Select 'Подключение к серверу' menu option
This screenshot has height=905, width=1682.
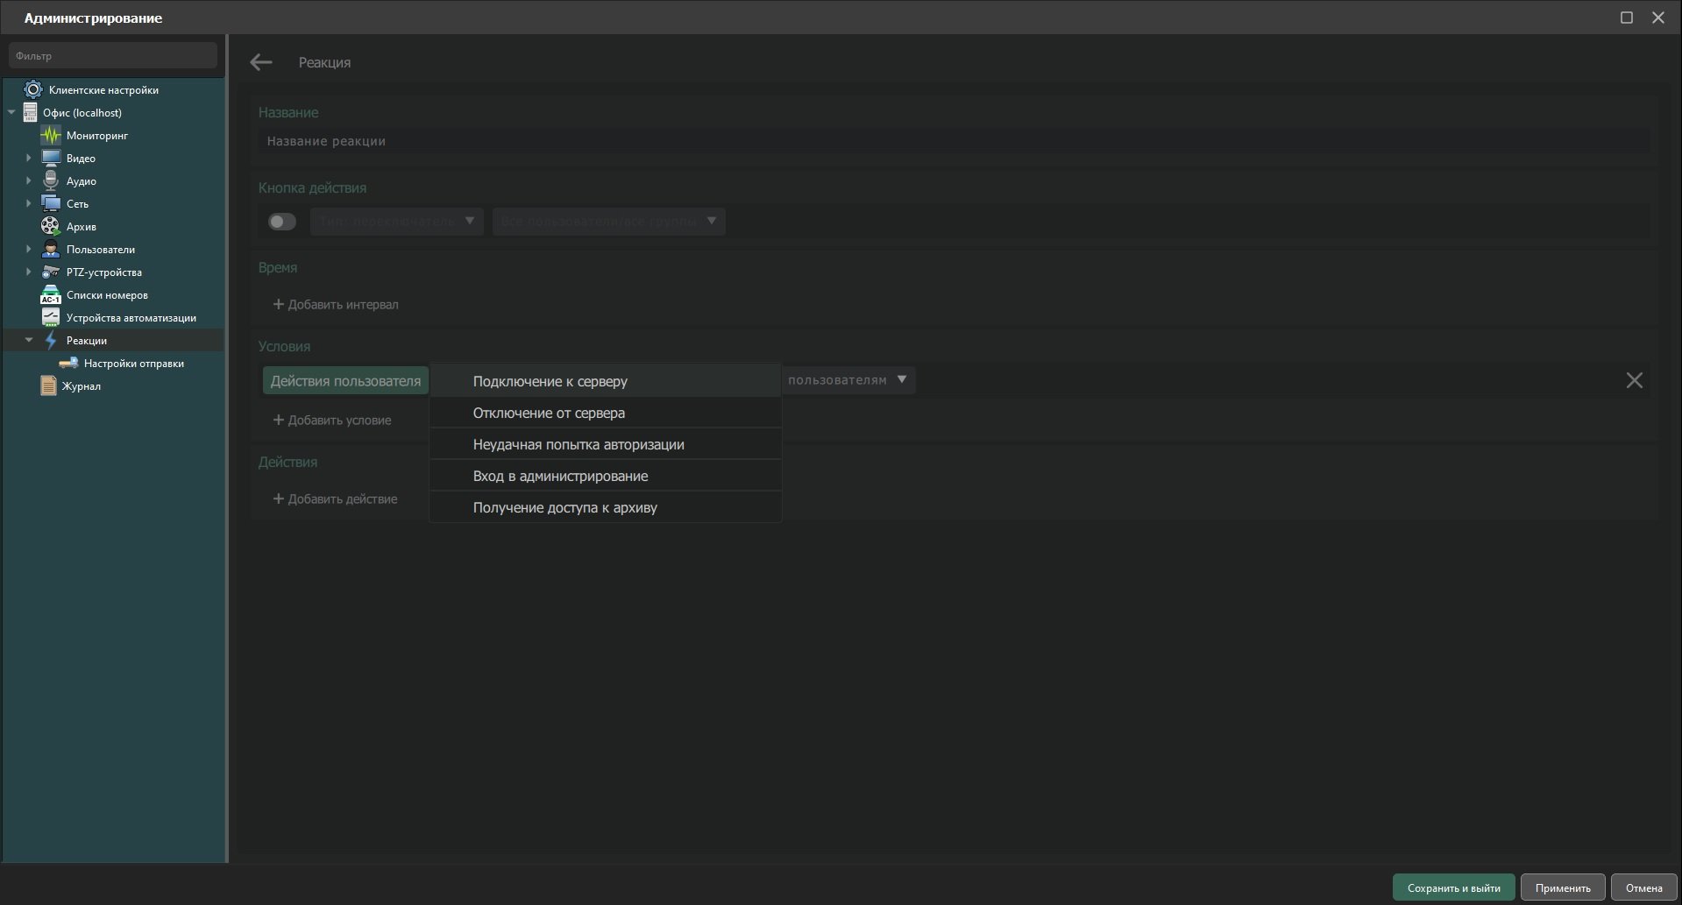(550, 382)
